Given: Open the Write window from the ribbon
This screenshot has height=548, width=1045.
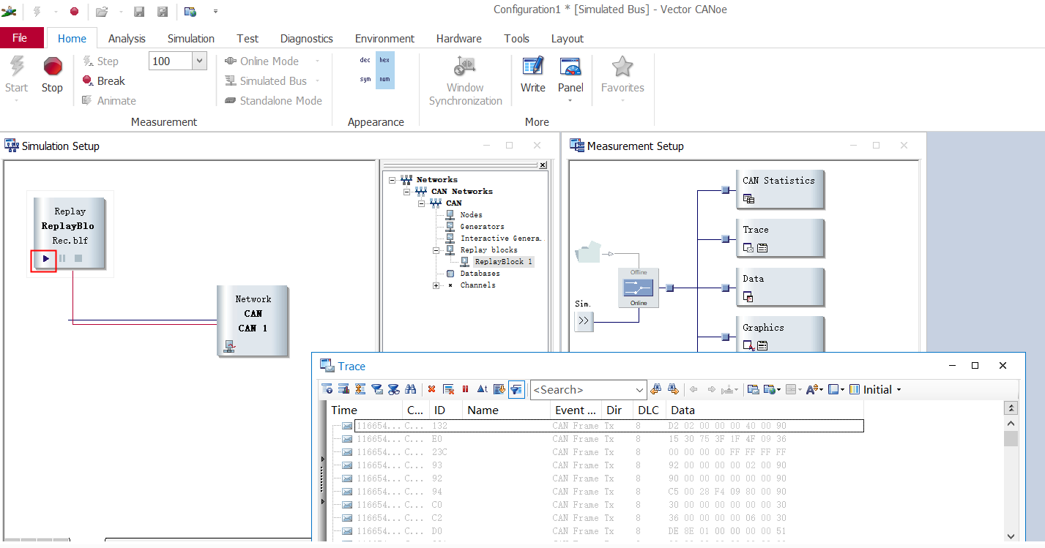Looking at the screenshot, I should (533, 75).
